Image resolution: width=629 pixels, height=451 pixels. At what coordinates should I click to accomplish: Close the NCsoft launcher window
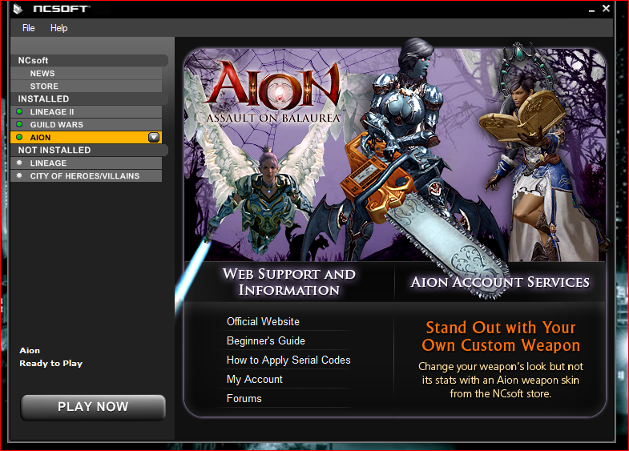(x=605, y=8)
